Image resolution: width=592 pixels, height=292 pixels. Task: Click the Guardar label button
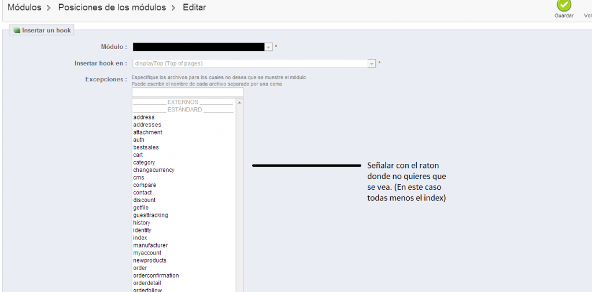[564, 16]
